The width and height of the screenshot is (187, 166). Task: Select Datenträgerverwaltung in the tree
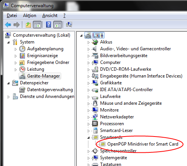[50, 90]
